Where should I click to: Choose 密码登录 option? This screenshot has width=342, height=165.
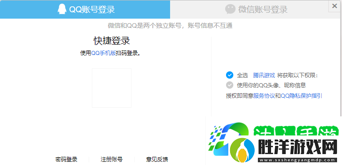coord(66,160)
